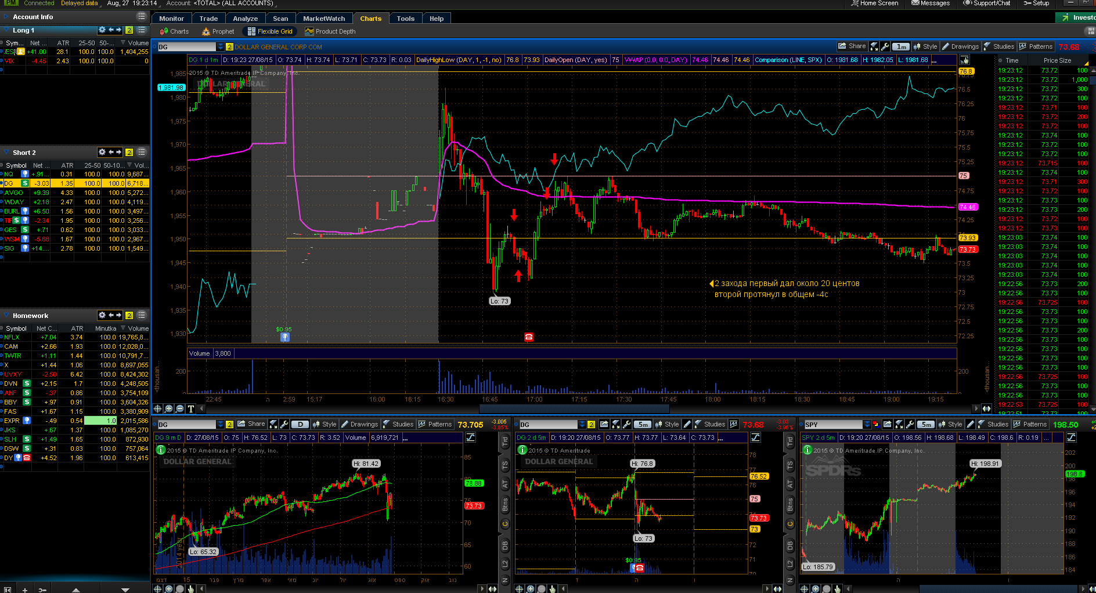Open Homework panel list menu icon
This screenshot has width=1096, height=593.
tap(141, 315)
